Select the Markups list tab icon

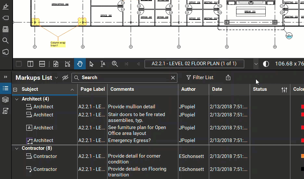[6, 89]
